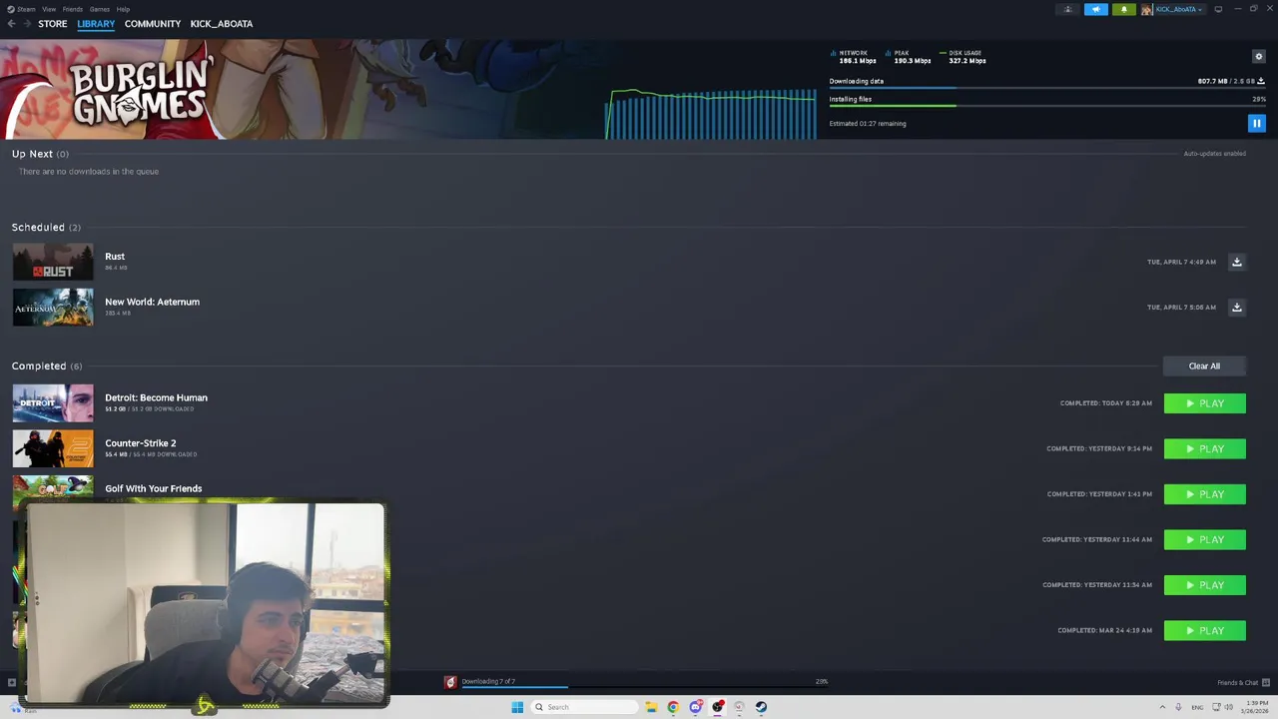Open Google Chrome from taskbar
1278x719 pixels.
(673, 707)
